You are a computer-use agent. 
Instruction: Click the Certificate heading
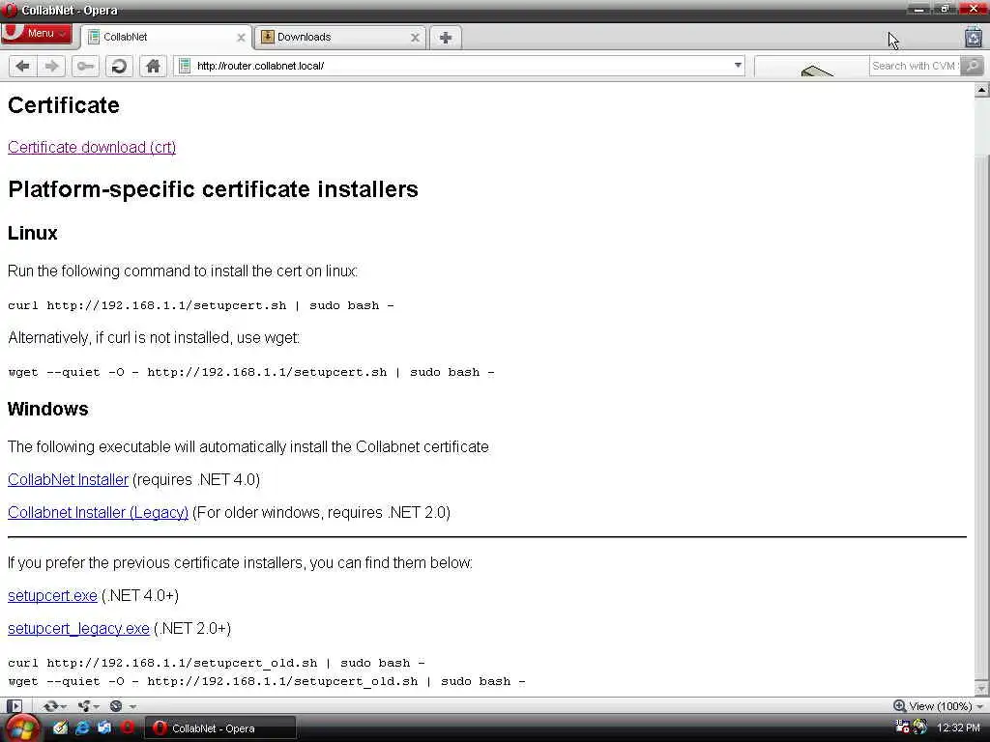pos(64,104)
